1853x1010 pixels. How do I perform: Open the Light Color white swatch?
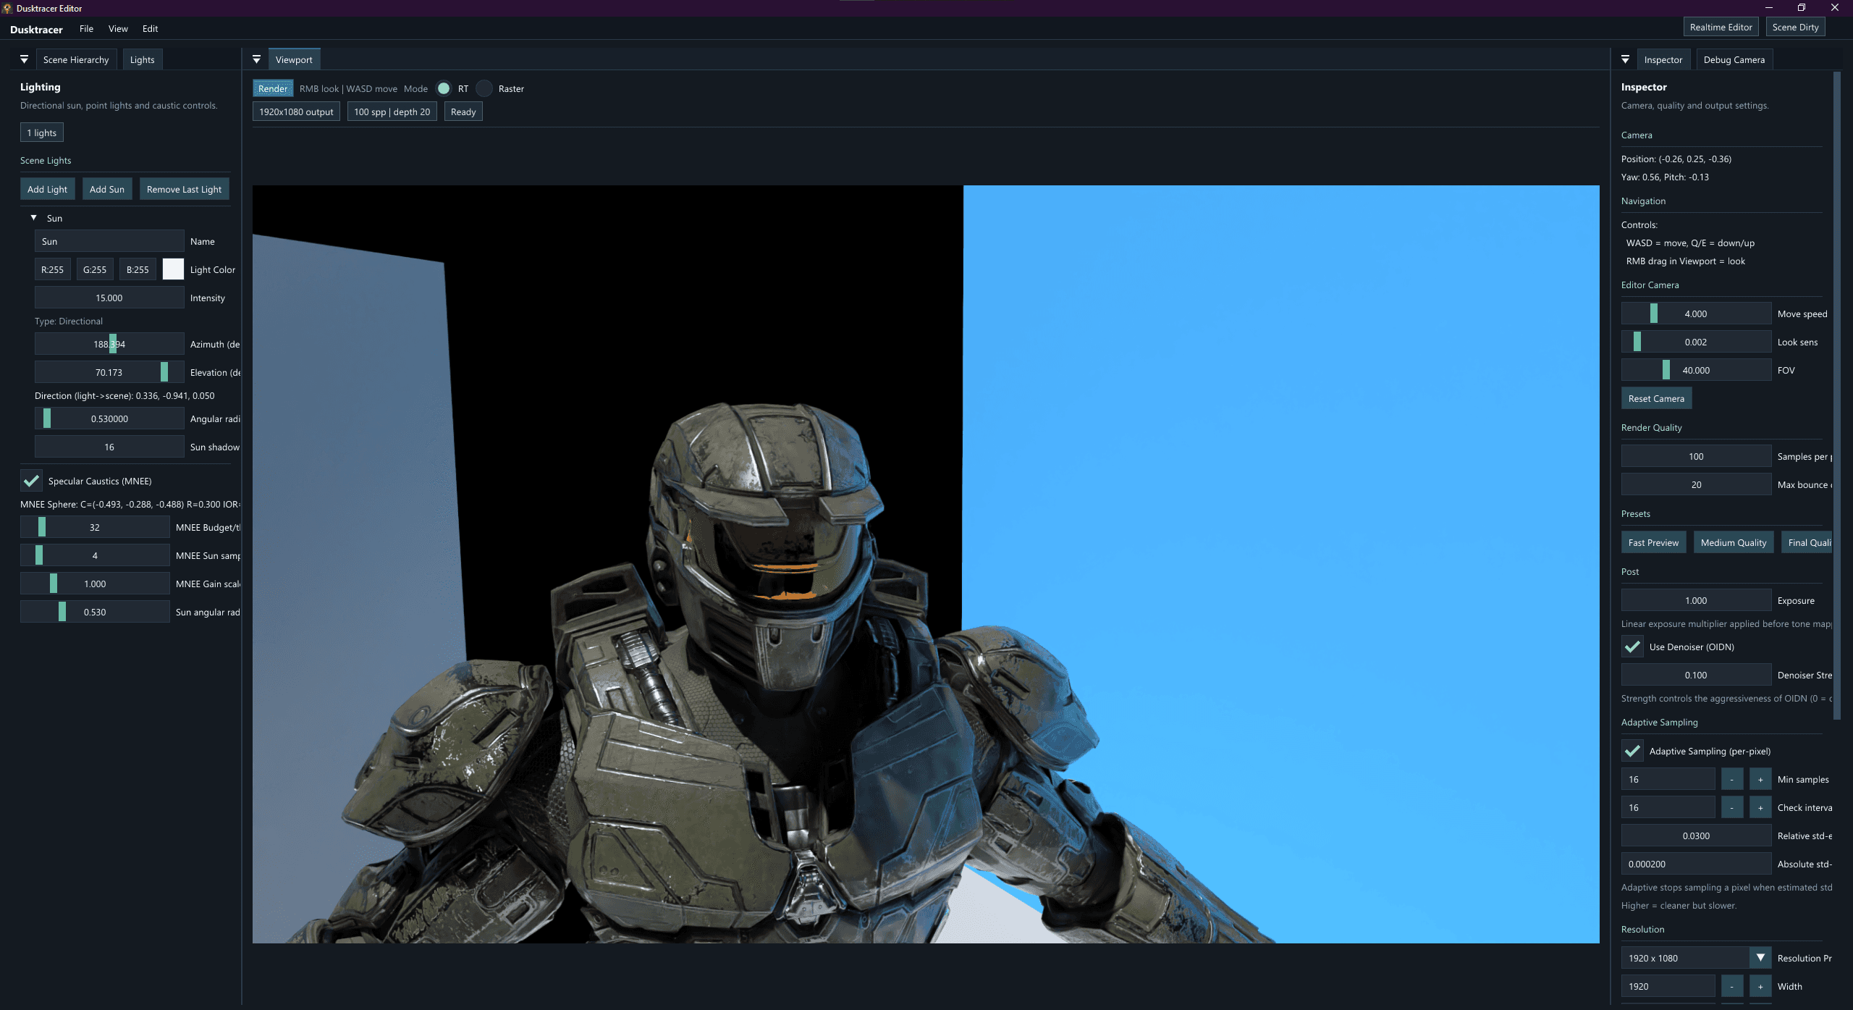click(x=173, y=269)
